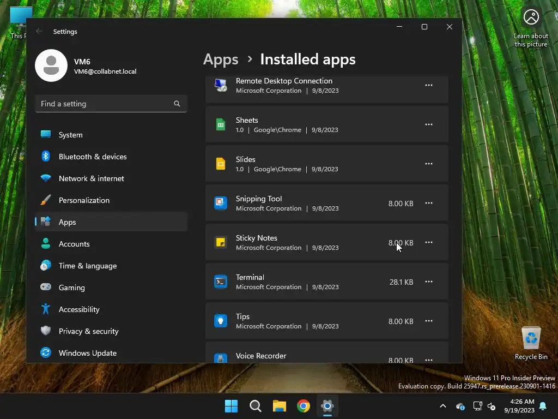Screen dimensions: 558x419
Task: Go to Network & internet page
Action: pyautogui.click(x=111, y=178)
